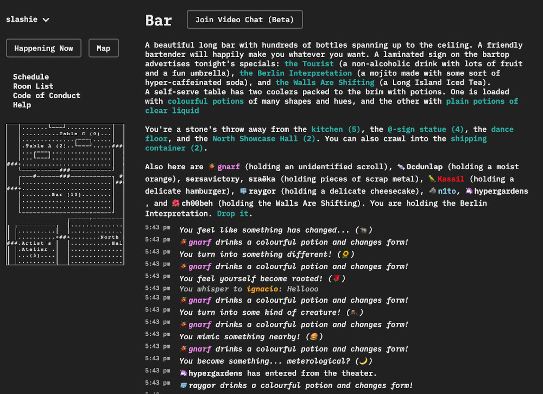Viewport: 543px width, 394px height.
Task: Open the Schedule menu item
Action: [x=31, y=77]
